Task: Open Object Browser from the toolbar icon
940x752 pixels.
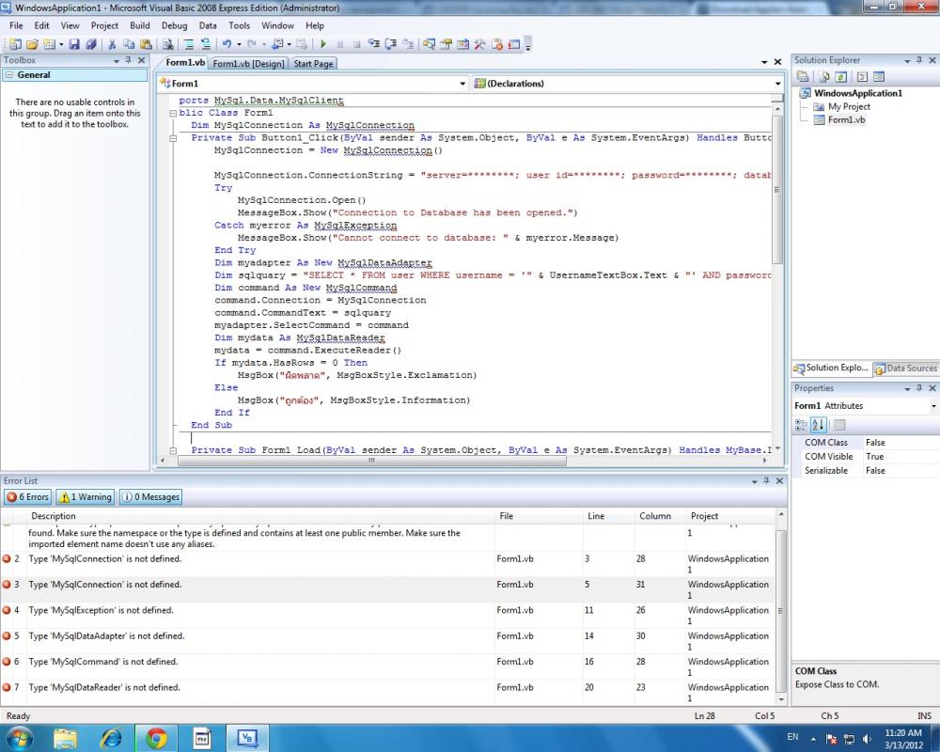Action: pos(462,44)
